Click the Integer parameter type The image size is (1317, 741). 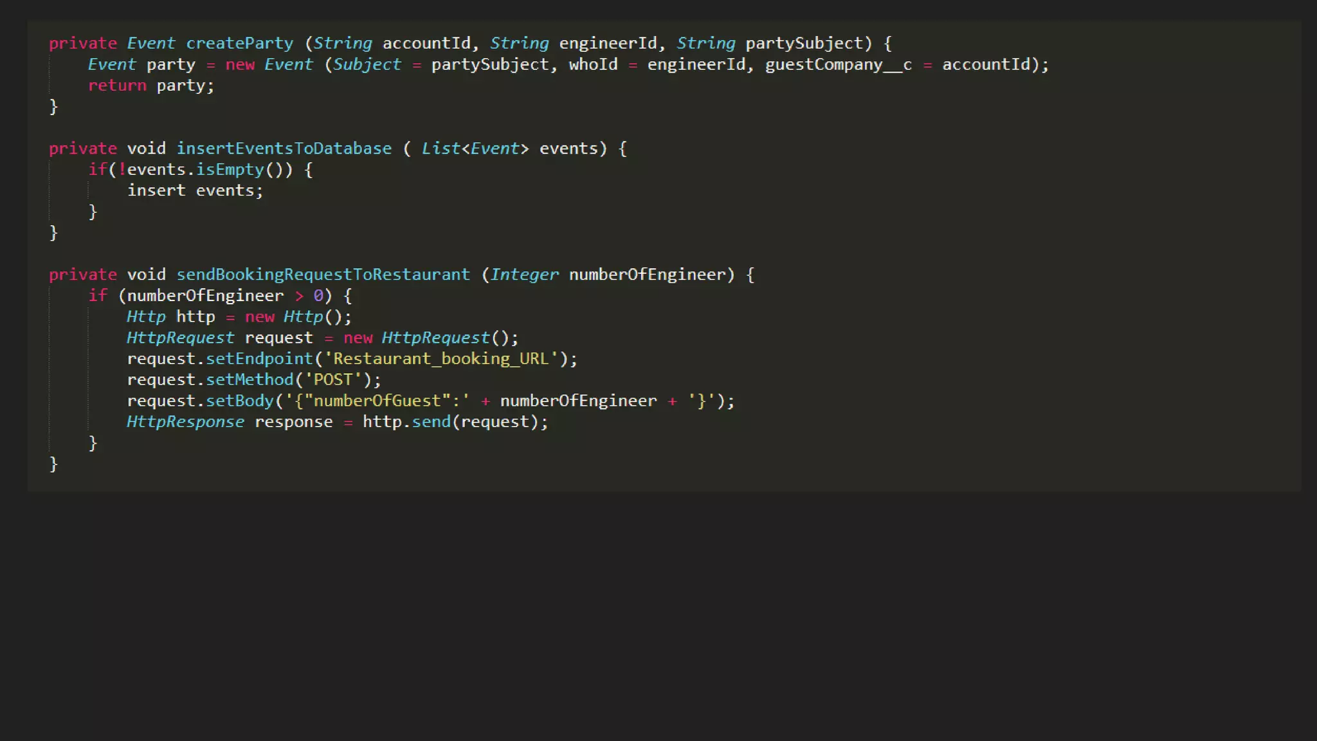point(524,275)
